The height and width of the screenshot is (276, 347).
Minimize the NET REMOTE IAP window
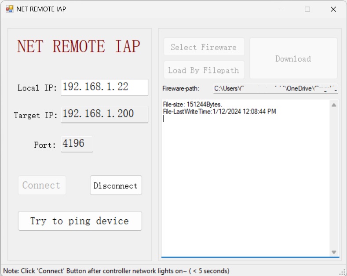pos(281,9)
